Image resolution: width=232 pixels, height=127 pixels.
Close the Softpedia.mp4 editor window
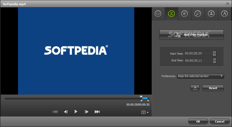[227, 4]
